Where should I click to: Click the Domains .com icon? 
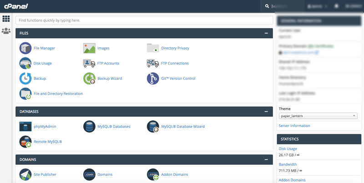pos(89,174)
